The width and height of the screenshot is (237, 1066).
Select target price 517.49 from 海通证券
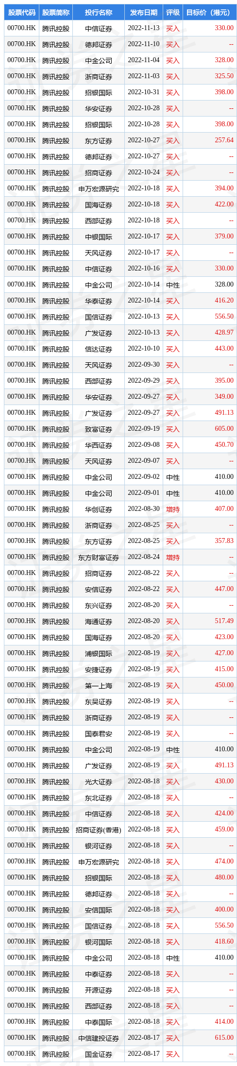[x=224, y=621]
